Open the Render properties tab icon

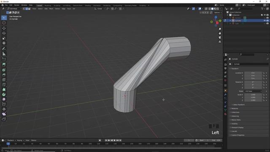point(225,65)
